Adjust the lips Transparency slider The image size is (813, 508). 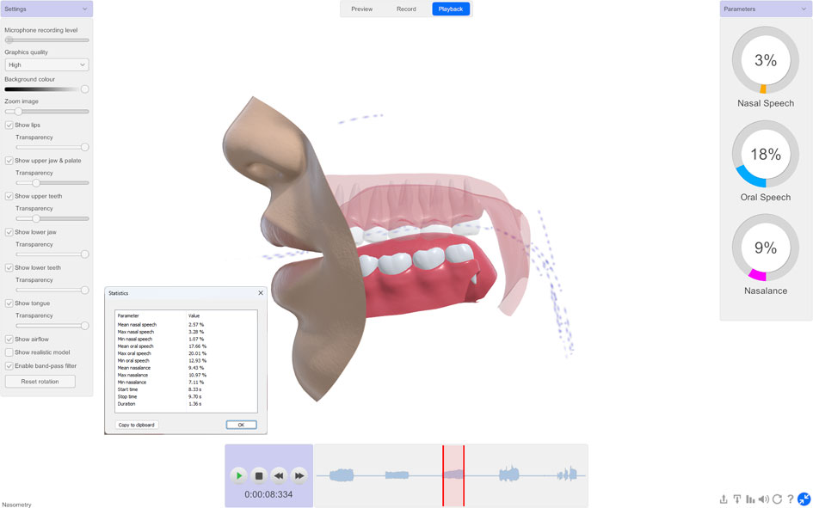click(52, 147)
